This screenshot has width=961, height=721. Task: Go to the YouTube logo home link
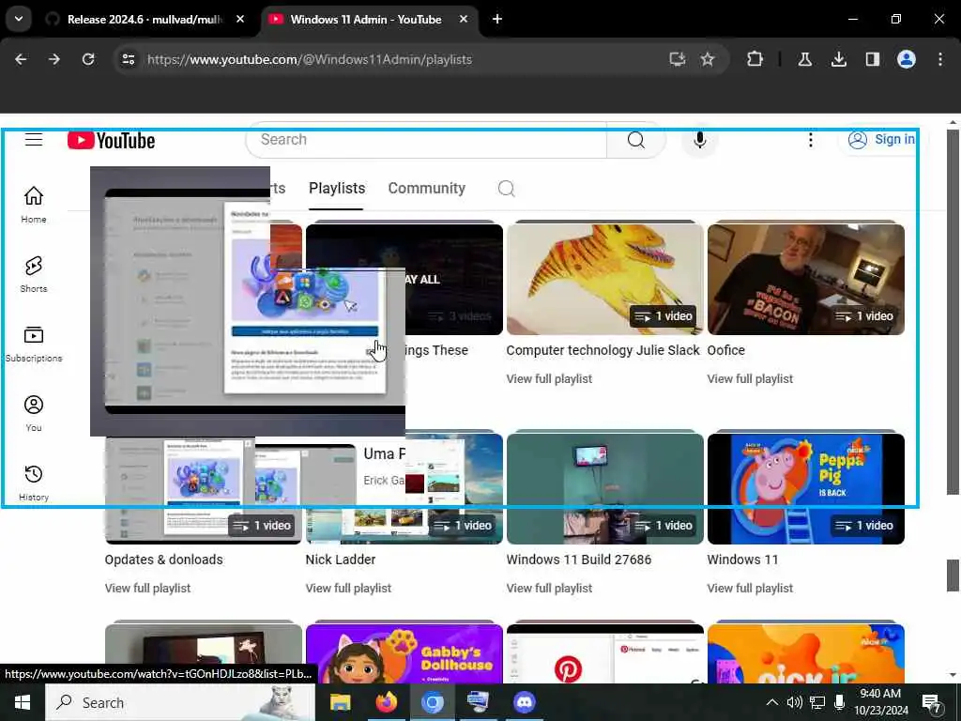[x=111, y=141]
